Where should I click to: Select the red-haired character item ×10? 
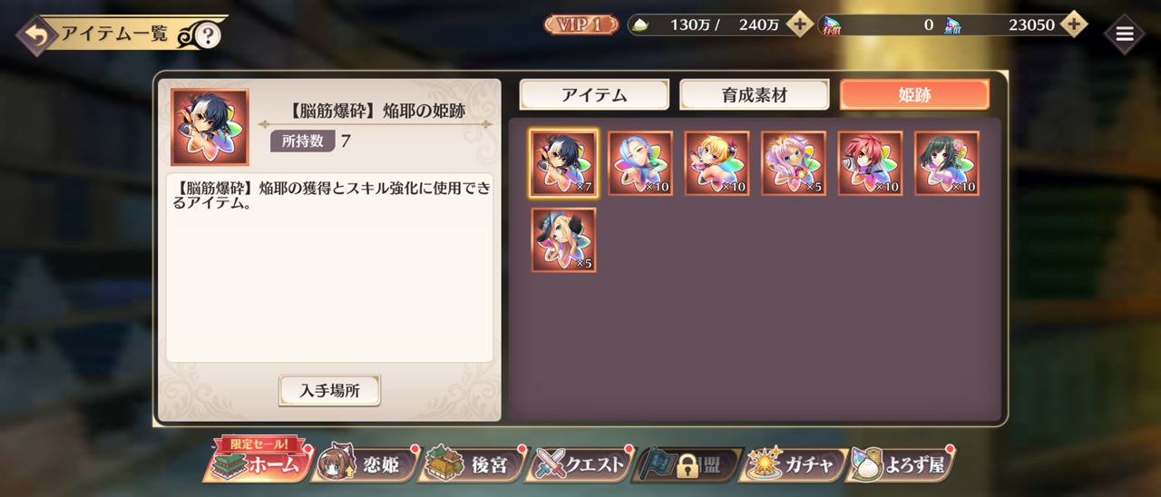point(870,163)
